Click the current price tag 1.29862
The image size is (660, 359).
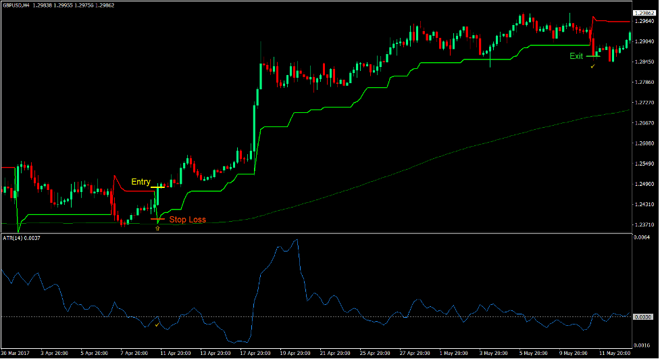pos(646,13)
